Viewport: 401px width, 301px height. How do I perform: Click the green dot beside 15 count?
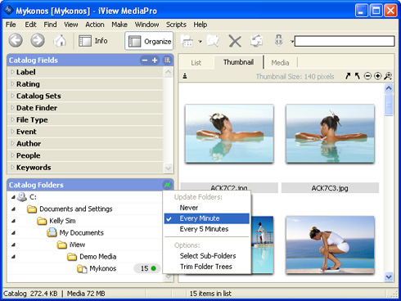154,268
